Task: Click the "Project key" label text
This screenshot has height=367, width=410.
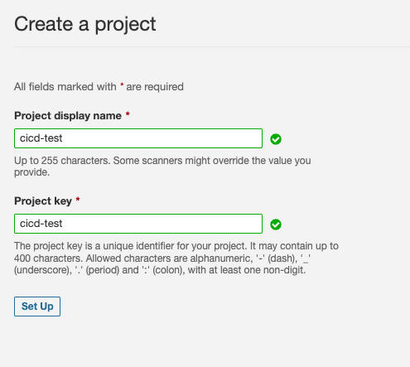Action: (43, 201)
